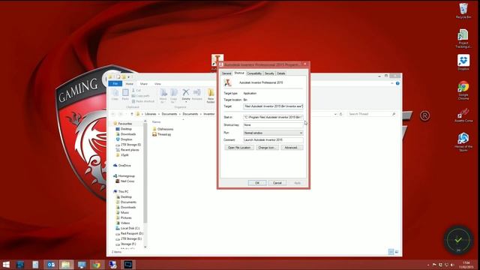The height and width of the screenshot is (270, 480).
Task: Click the Change Icon button
Action: pos(267,148)
